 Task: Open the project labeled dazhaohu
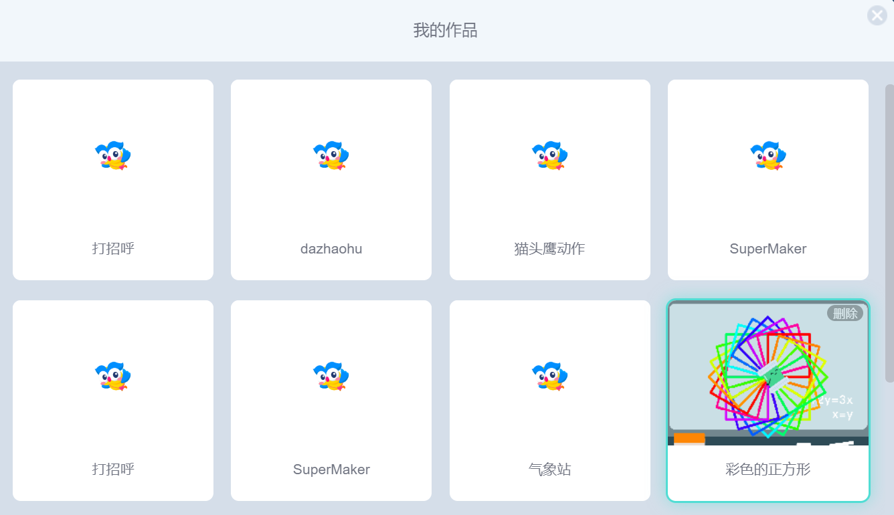(331, 249)
